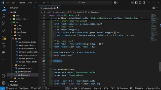Open the Edit menu
161x90 pixels.
(13, 3)
